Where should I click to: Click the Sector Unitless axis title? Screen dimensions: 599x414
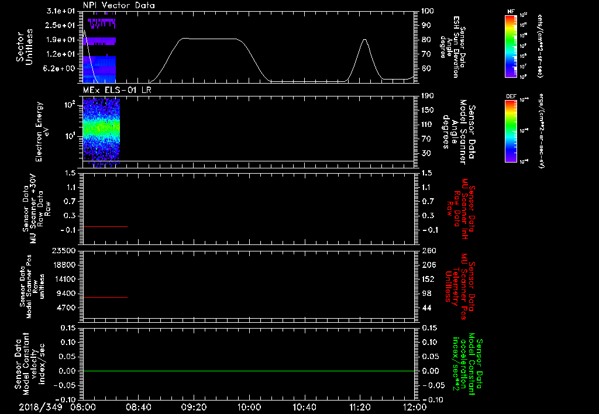[x=24, y=47]
